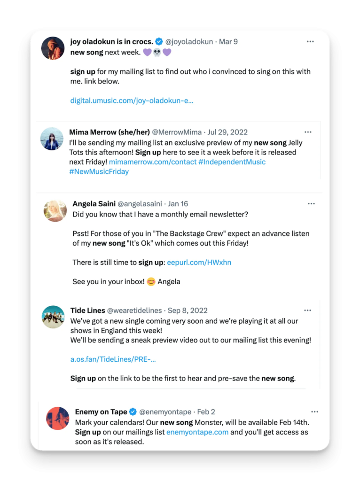Open Enemy on Tape's profile avatar
This screenshot has height=481, width=360.
[57, 418]
